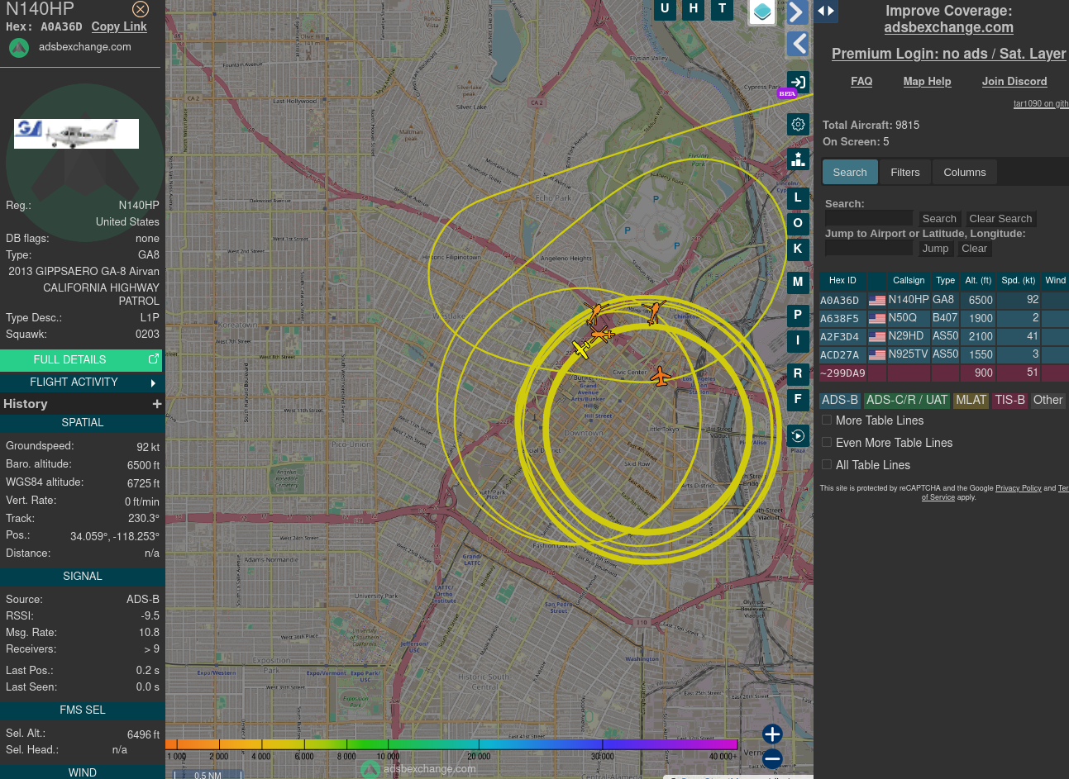This screenshot has width=1069, height=779.
Task: Enable More Table Lines checkbox
Action: 827,420
